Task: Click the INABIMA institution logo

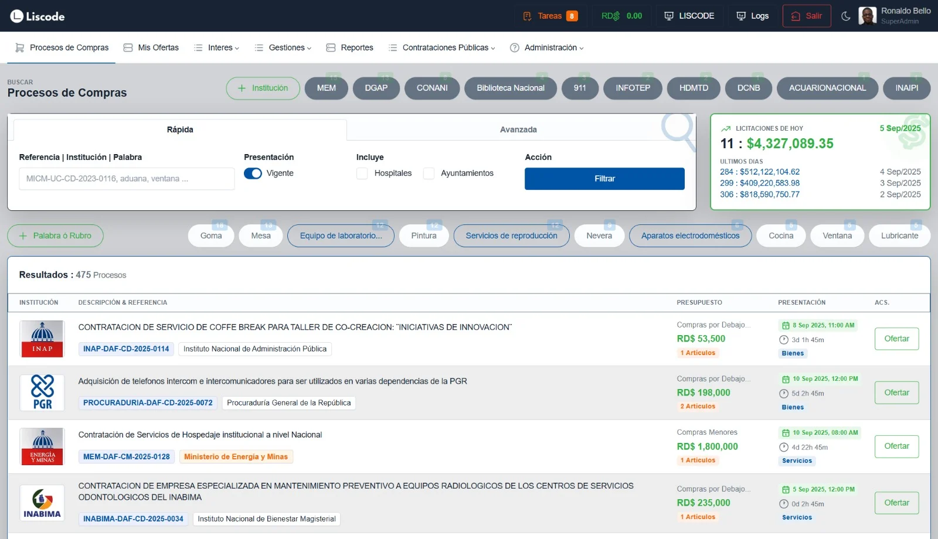Action: pos(42,503)
